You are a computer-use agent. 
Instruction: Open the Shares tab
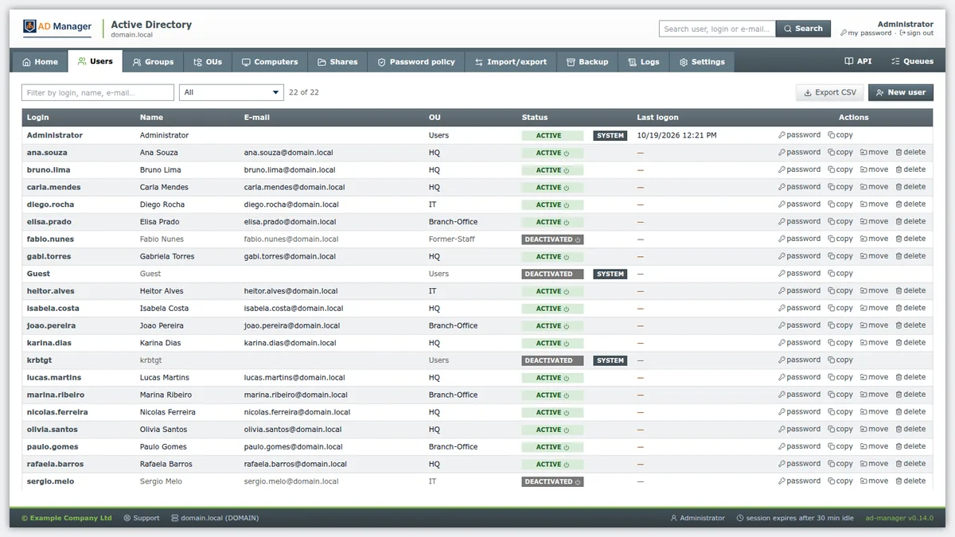click(x=337, y=62)
